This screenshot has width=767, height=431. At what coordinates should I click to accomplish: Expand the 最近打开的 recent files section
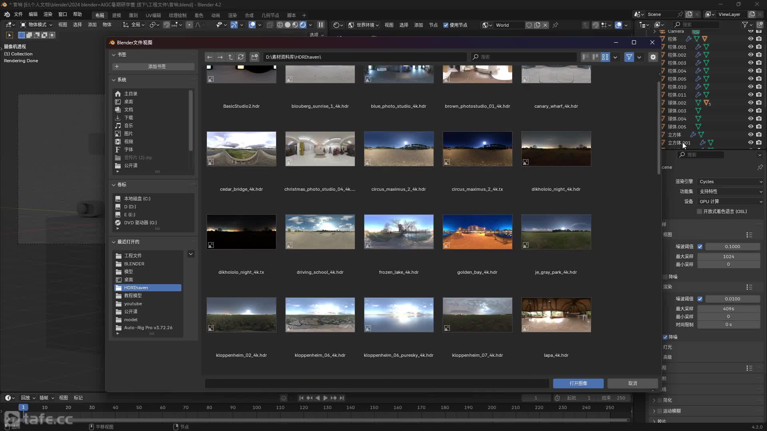113,241
